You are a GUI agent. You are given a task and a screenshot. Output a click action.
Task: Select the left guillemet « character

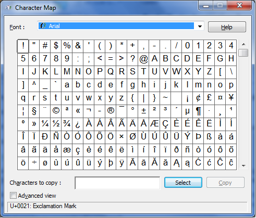tap(78, 111)
